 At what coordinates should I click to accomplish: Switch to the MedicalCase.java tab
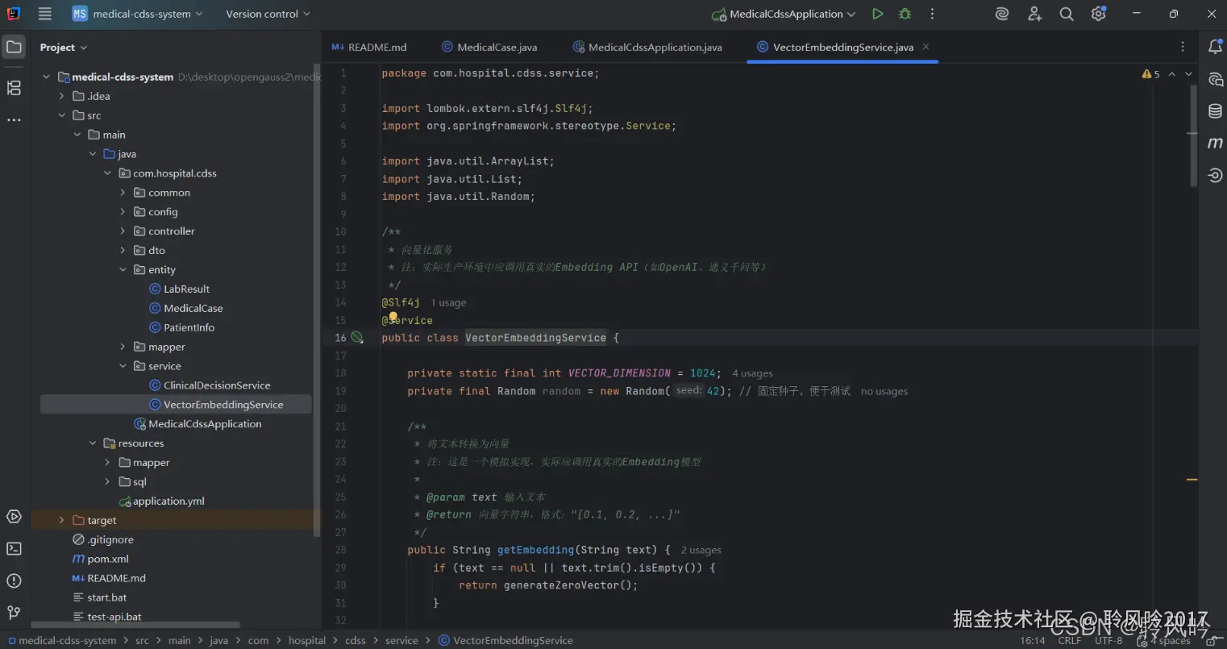pos(489,47)
